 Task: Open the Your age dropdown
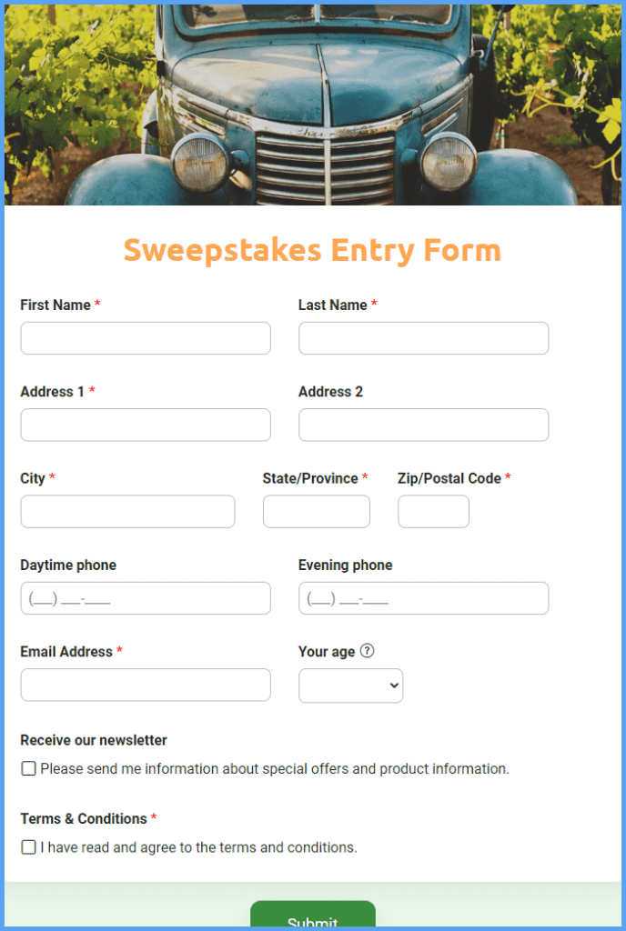coord(350,686)
